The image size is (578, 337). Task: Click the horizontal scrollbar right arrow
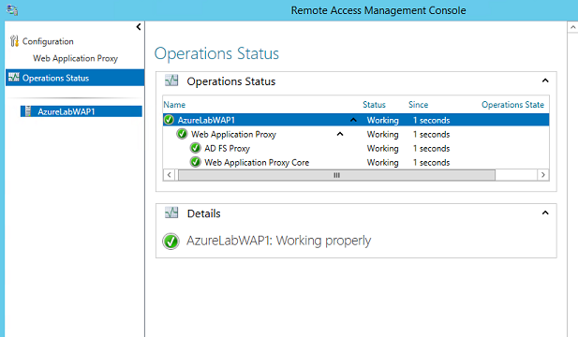pos(543,174)
